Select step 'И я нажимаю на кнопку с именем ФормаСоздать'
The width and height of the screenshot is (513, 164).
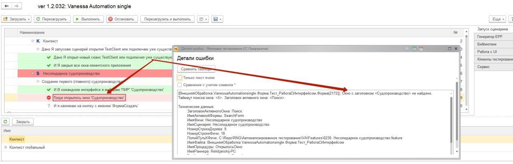click(x=96, y=106)
